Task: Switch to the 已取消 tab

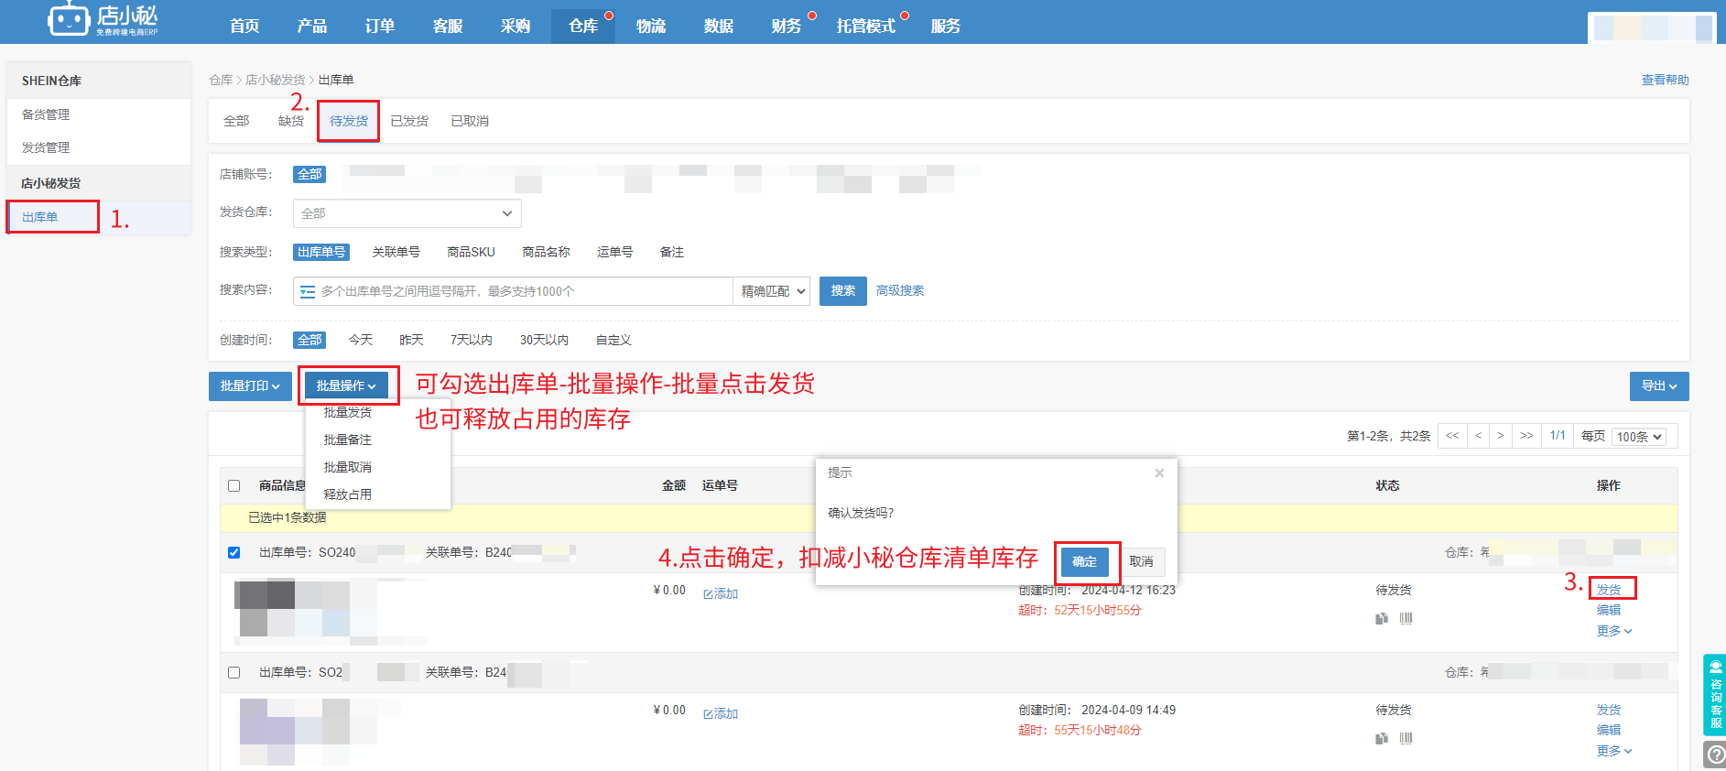Action: coord(470,121)
